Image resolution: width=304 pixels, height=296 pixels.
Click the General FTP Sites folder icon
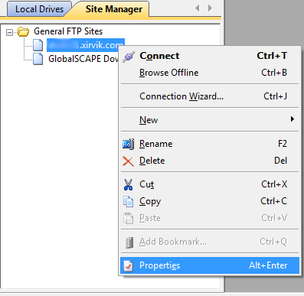[24, 32]
